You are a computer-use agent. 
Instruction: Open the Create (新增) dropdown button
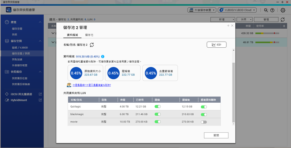click(223, 19)
